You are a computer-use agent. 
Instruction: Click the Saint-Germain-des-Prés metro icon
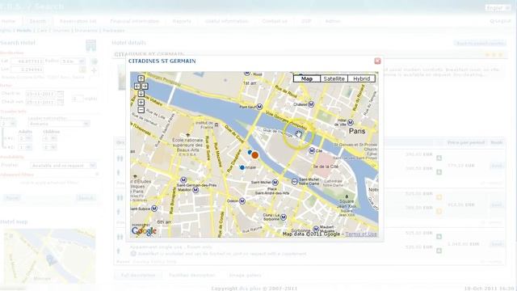pos(183,180)
